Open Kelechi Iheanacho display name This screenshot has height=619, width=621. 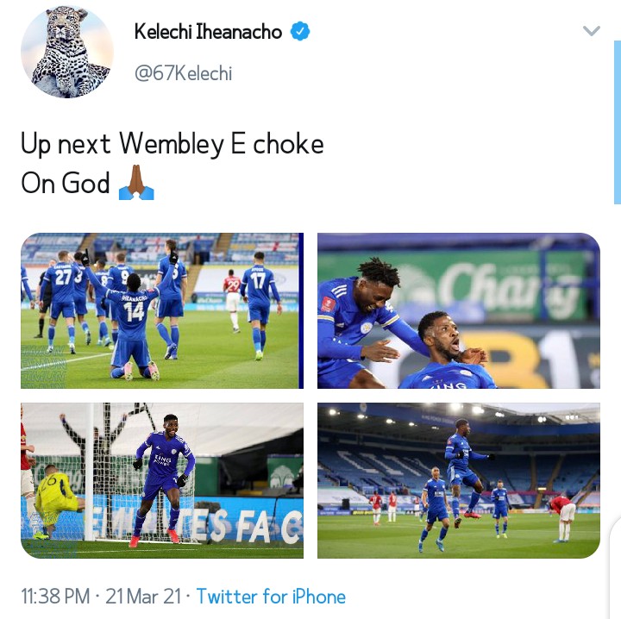209,32
